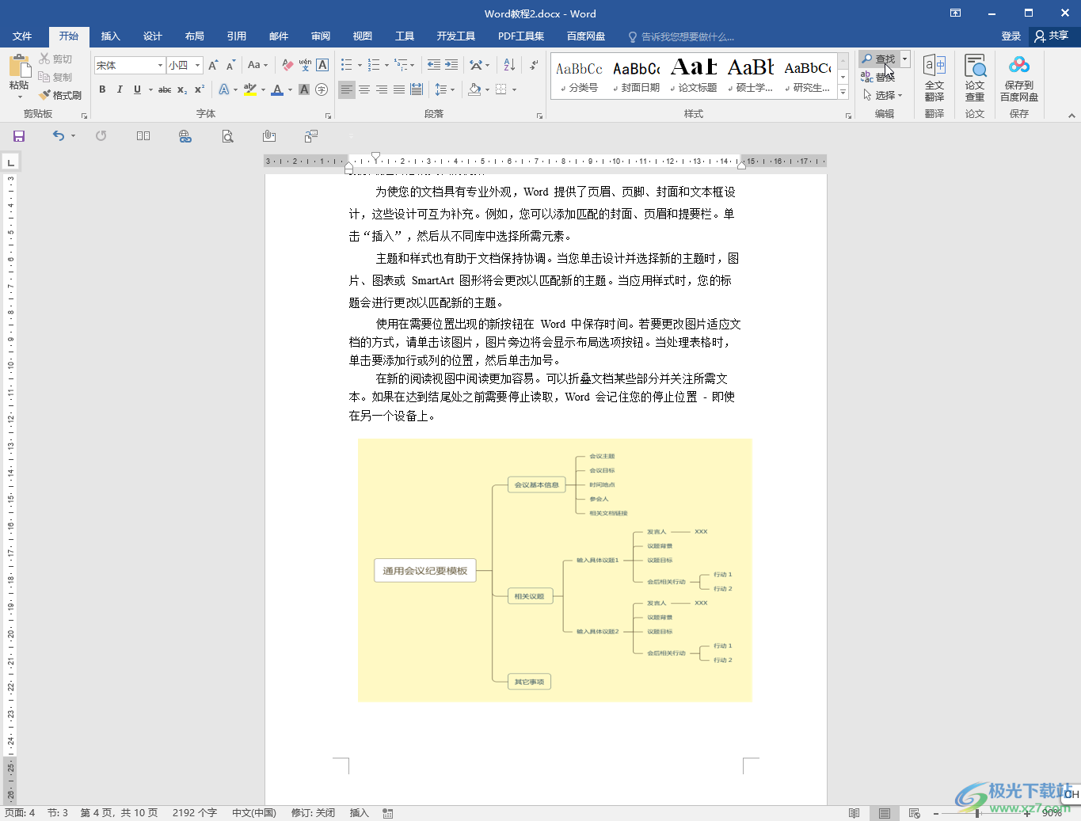Screen dimensions: 1081x821
Task: Open the font size dropdown (小四)
Action: coord(198,65)
